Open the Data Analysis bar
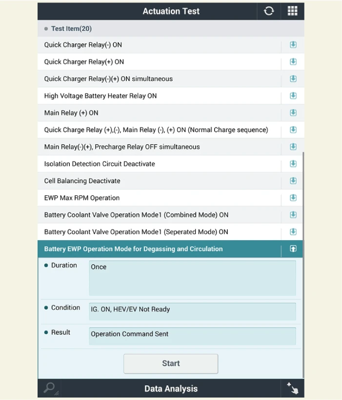This screenshot has height=400, width=342. click(x=171, y=388)
